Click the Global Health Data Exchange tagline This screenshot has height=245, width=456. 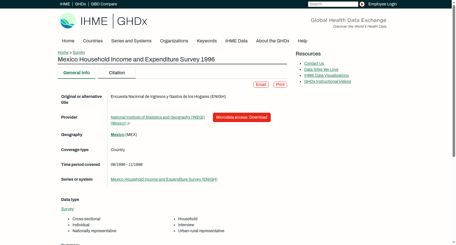pos(348,20)
